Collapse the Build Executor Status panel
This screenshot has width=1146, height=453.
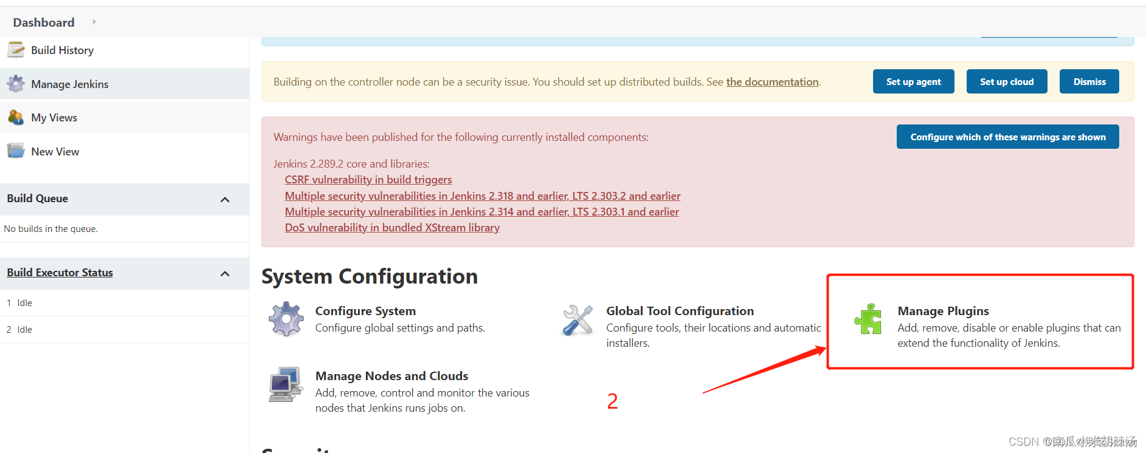pos(225,273)
